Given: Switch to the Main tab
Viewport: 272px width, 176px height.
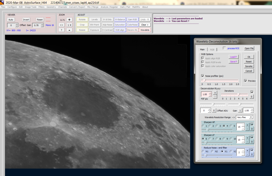Looking at the screenshot, I should pos(202,50).
